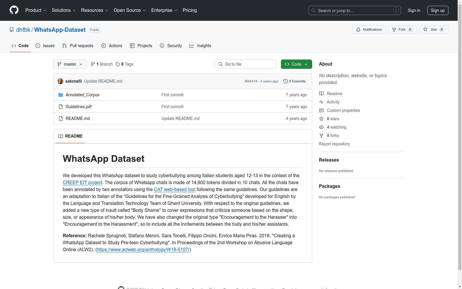Expand the Product menu
Viewport: 462px width, 289px height.
(x=36, y=10)
